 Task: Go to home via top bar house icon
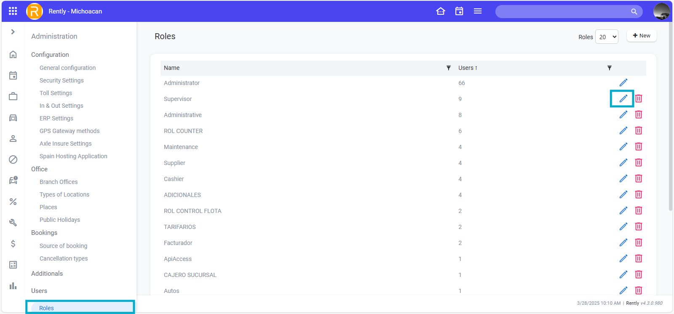click(x=441, y=11)
